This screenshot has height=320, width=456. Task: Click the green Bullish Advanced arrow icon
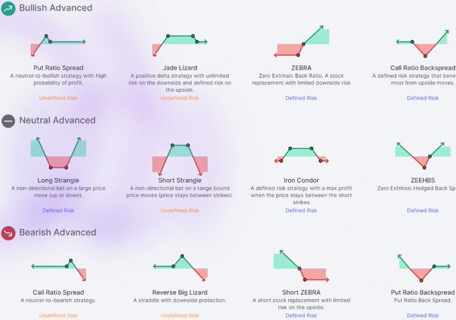coord(8,9)
